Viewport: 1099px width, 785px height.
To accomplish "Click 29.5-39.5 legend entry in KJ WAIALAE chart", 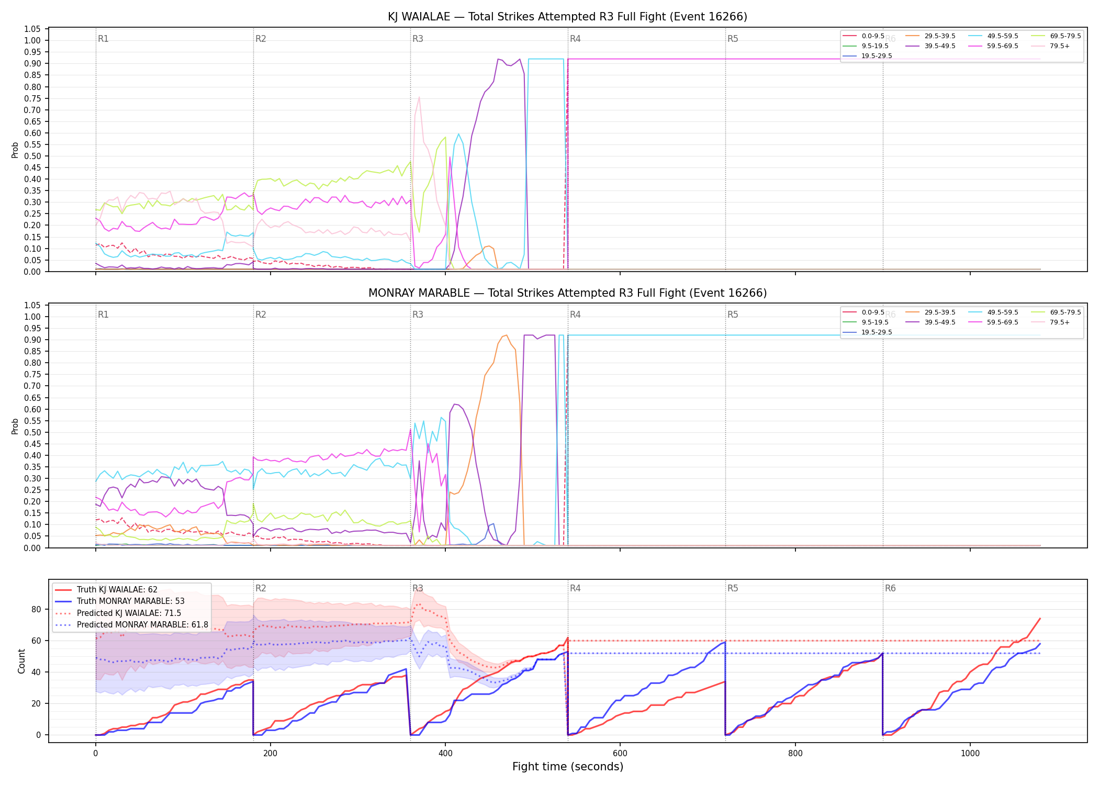I will 930,36.
